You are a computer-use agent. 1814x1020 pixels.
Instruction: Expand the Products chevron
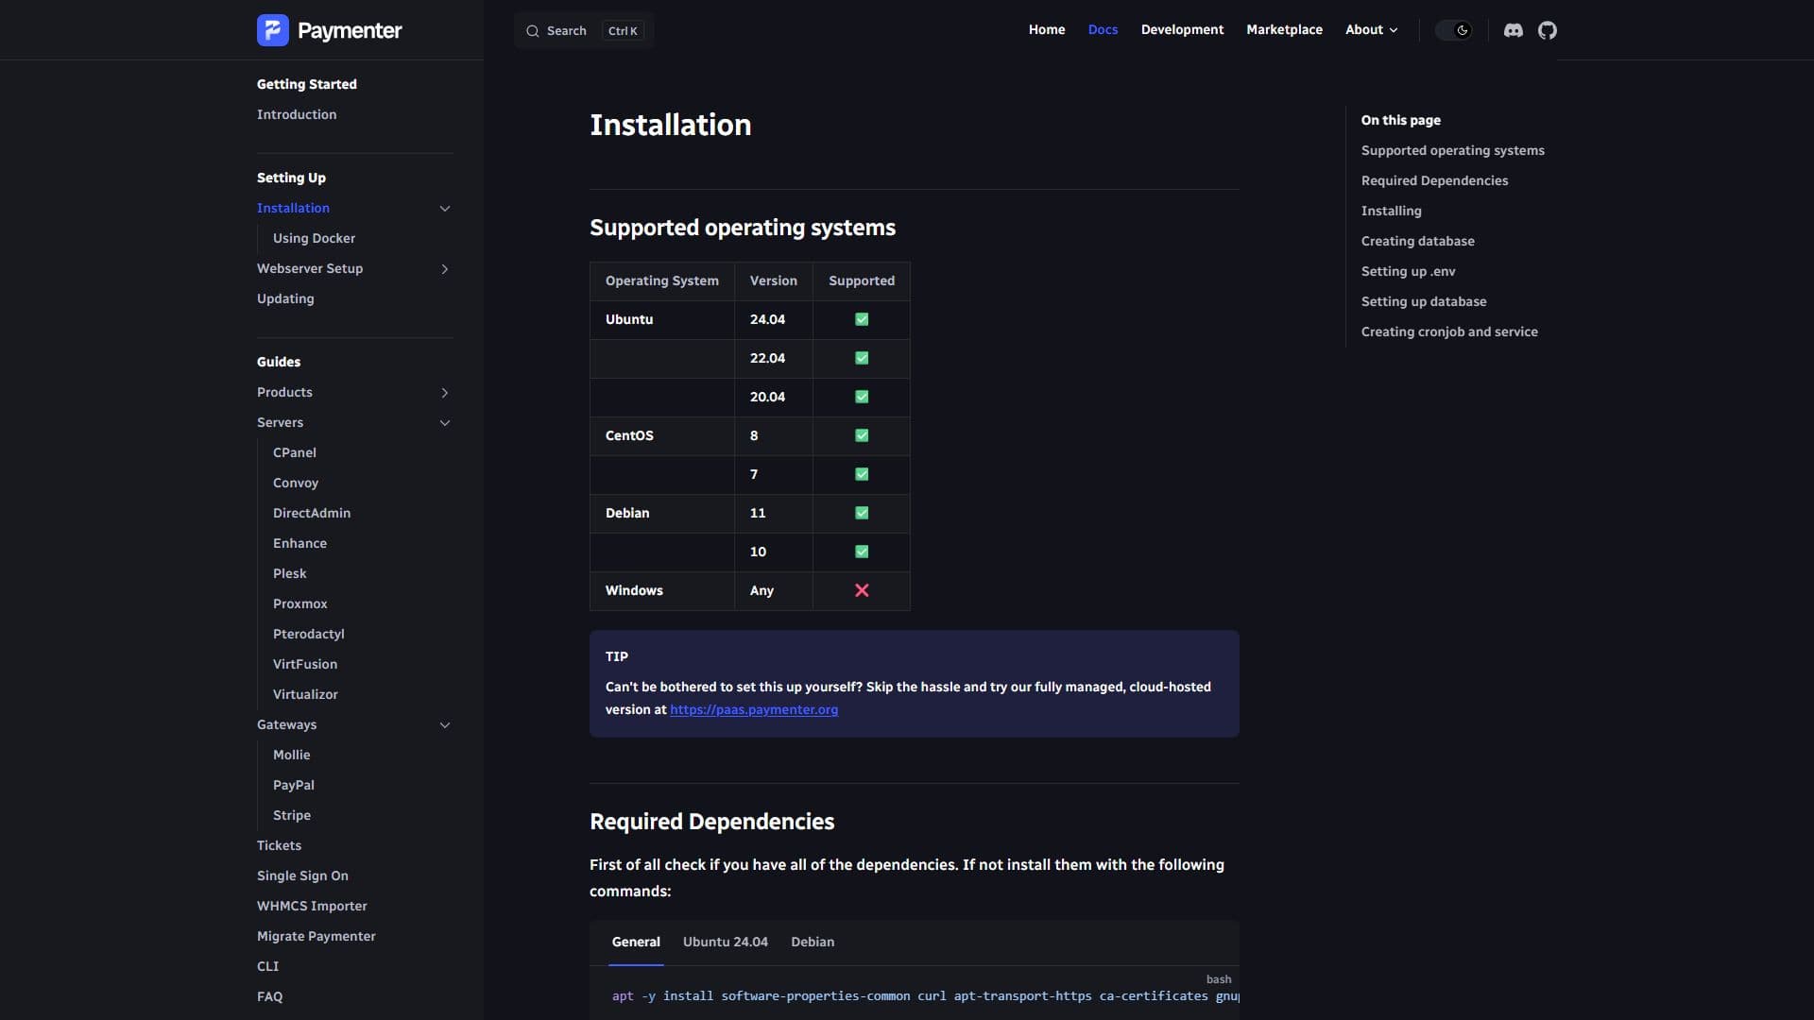tap(445, 393)
